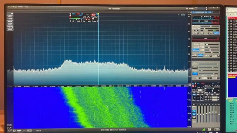The width and height of the screenshot is (237, 133).
Task: Click the TUNE button
Action: click(x=195, y=33)
